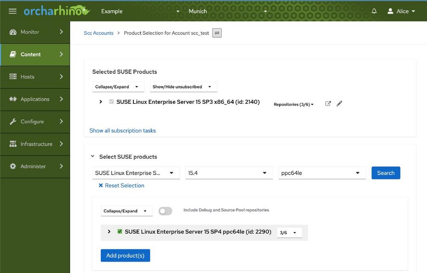The image size is (427, 273).
Task: Click the Hosts server icon
Action: pos(13,77)
